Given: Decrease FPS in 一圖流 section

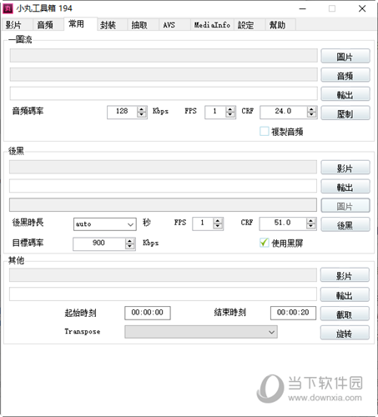Looking at the screenshot, I should (230, 115).
